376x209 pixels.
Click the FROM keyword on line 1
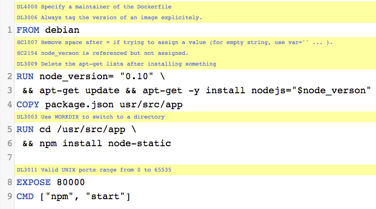click(28, 30)
